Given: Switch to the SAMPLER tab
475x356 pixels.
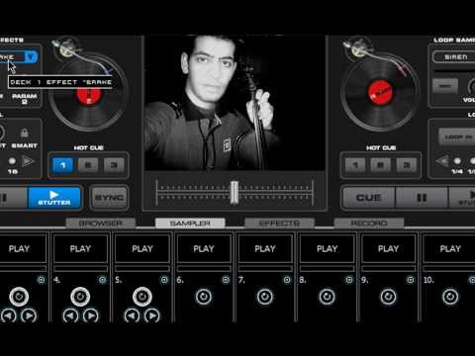Looking at the screenshot, I should click(190, 223).
